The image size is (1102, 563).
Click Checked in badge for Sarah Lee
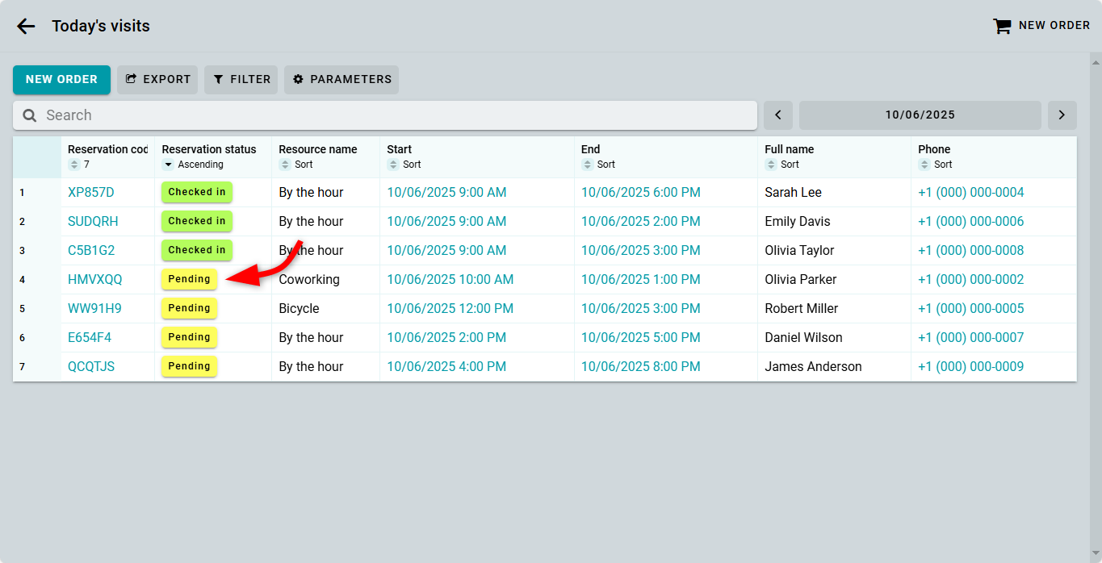coord(196,192)
